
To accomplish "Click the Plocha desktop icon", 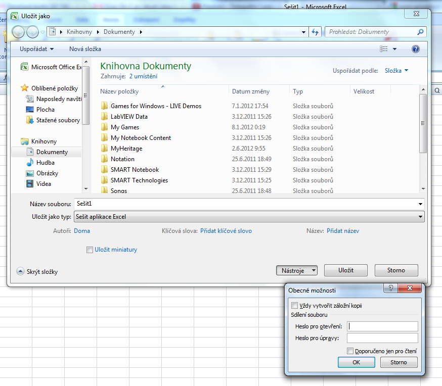I will (30, 110).
